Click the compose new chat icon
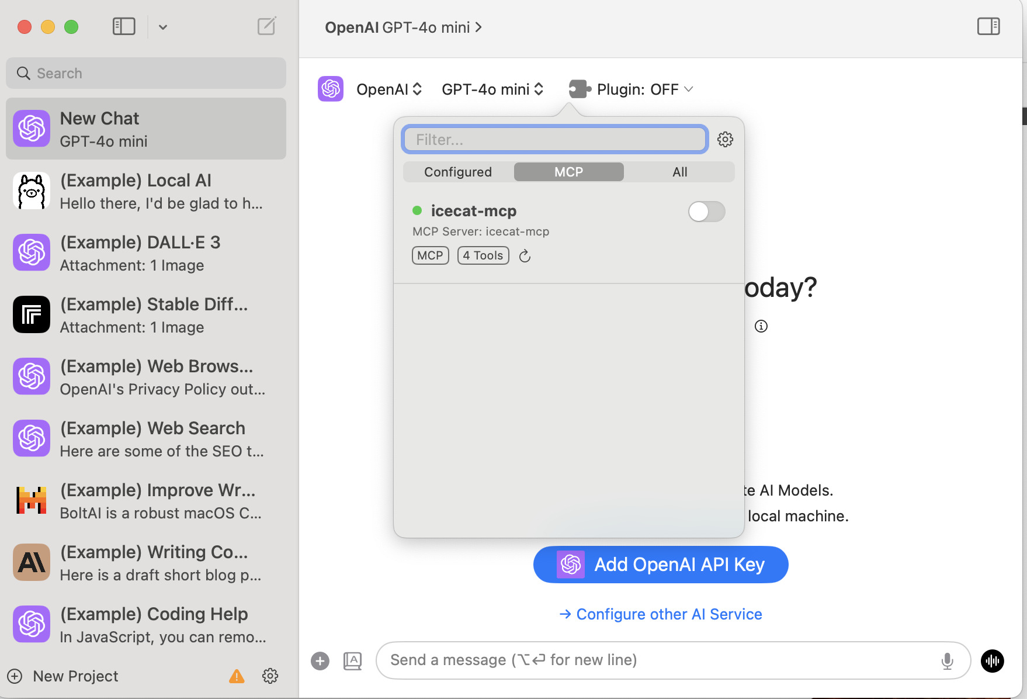 point(266,26)
